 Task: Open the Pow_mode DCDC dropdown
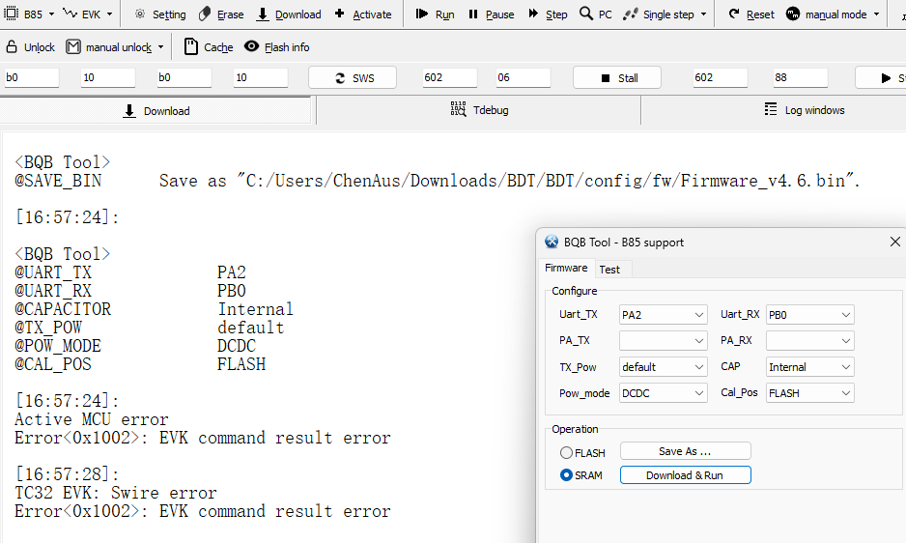(664, 392)
